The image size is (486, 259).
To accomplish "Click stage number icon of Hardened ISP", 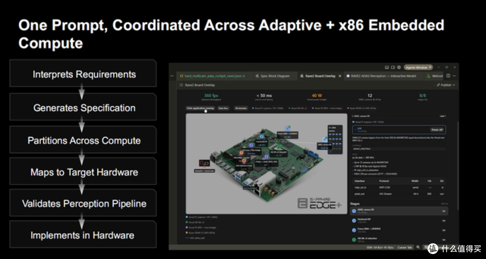I will (354, 221).
